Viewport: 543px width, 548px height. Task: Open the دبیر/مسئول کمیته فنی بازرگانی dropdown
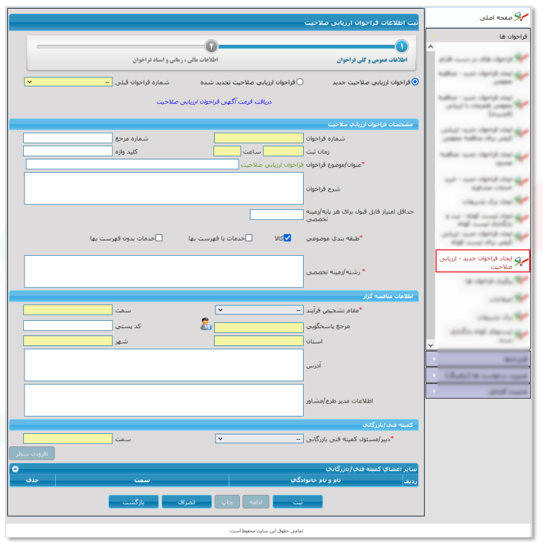(259, 438)
